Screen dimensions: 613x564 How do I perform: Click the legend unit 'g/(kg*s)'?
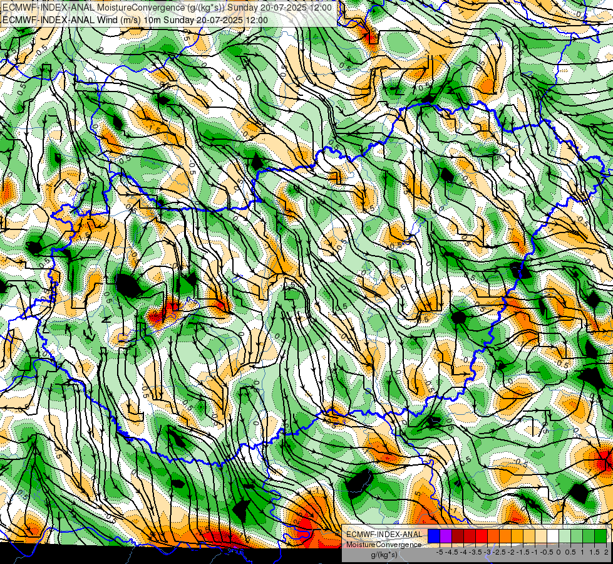[x=384, y=555]
